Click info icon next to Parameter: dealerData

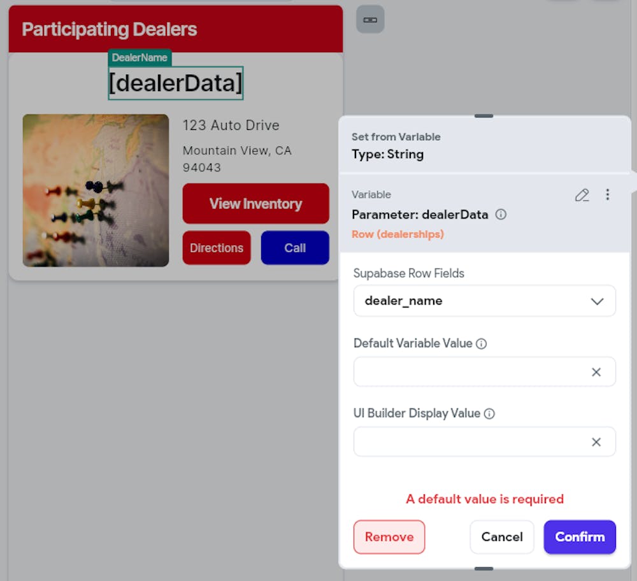501,215
